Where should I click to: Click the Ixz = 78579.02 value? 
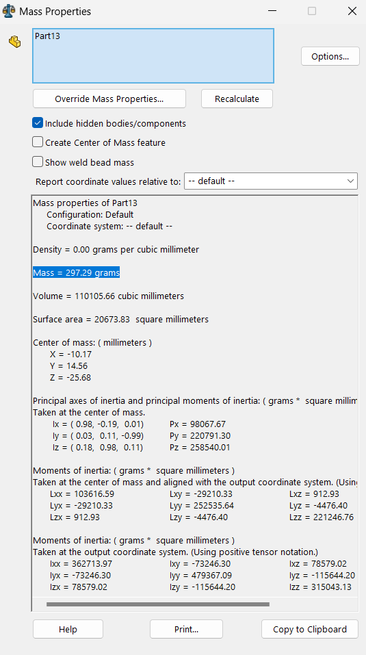tap(318, 563)
